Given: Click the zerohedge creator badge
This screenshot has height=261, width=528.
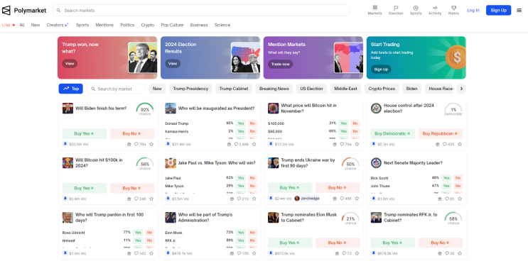Looking at the screenshot, I should tap(307, 199).
